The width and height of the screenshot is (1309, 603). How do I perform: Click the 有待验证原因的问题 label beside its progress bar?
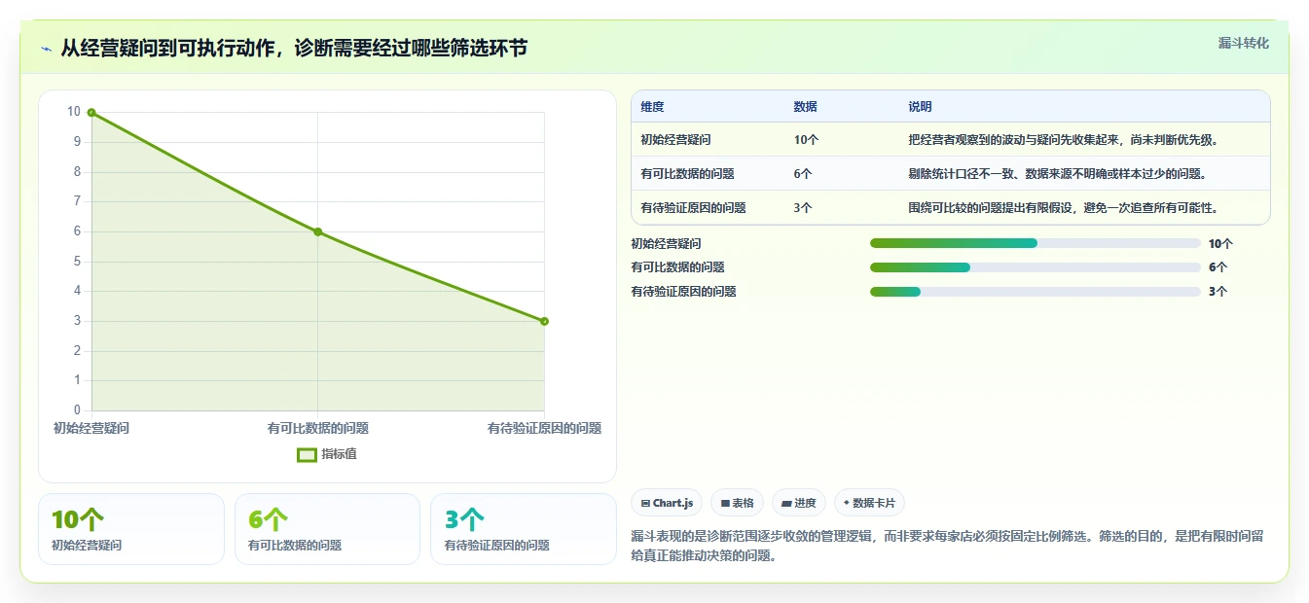point(683,292)
